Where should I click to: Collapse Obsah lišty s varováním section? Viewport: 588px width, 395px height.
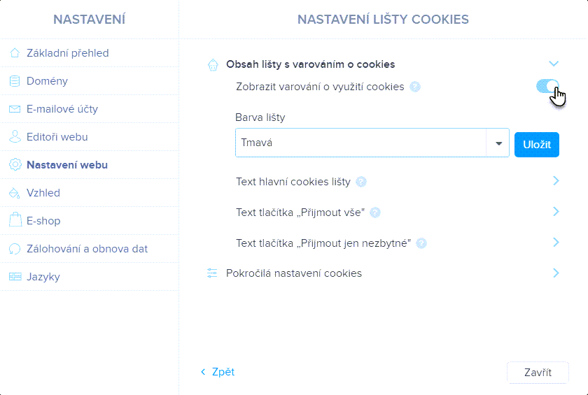tap(554, 64)
